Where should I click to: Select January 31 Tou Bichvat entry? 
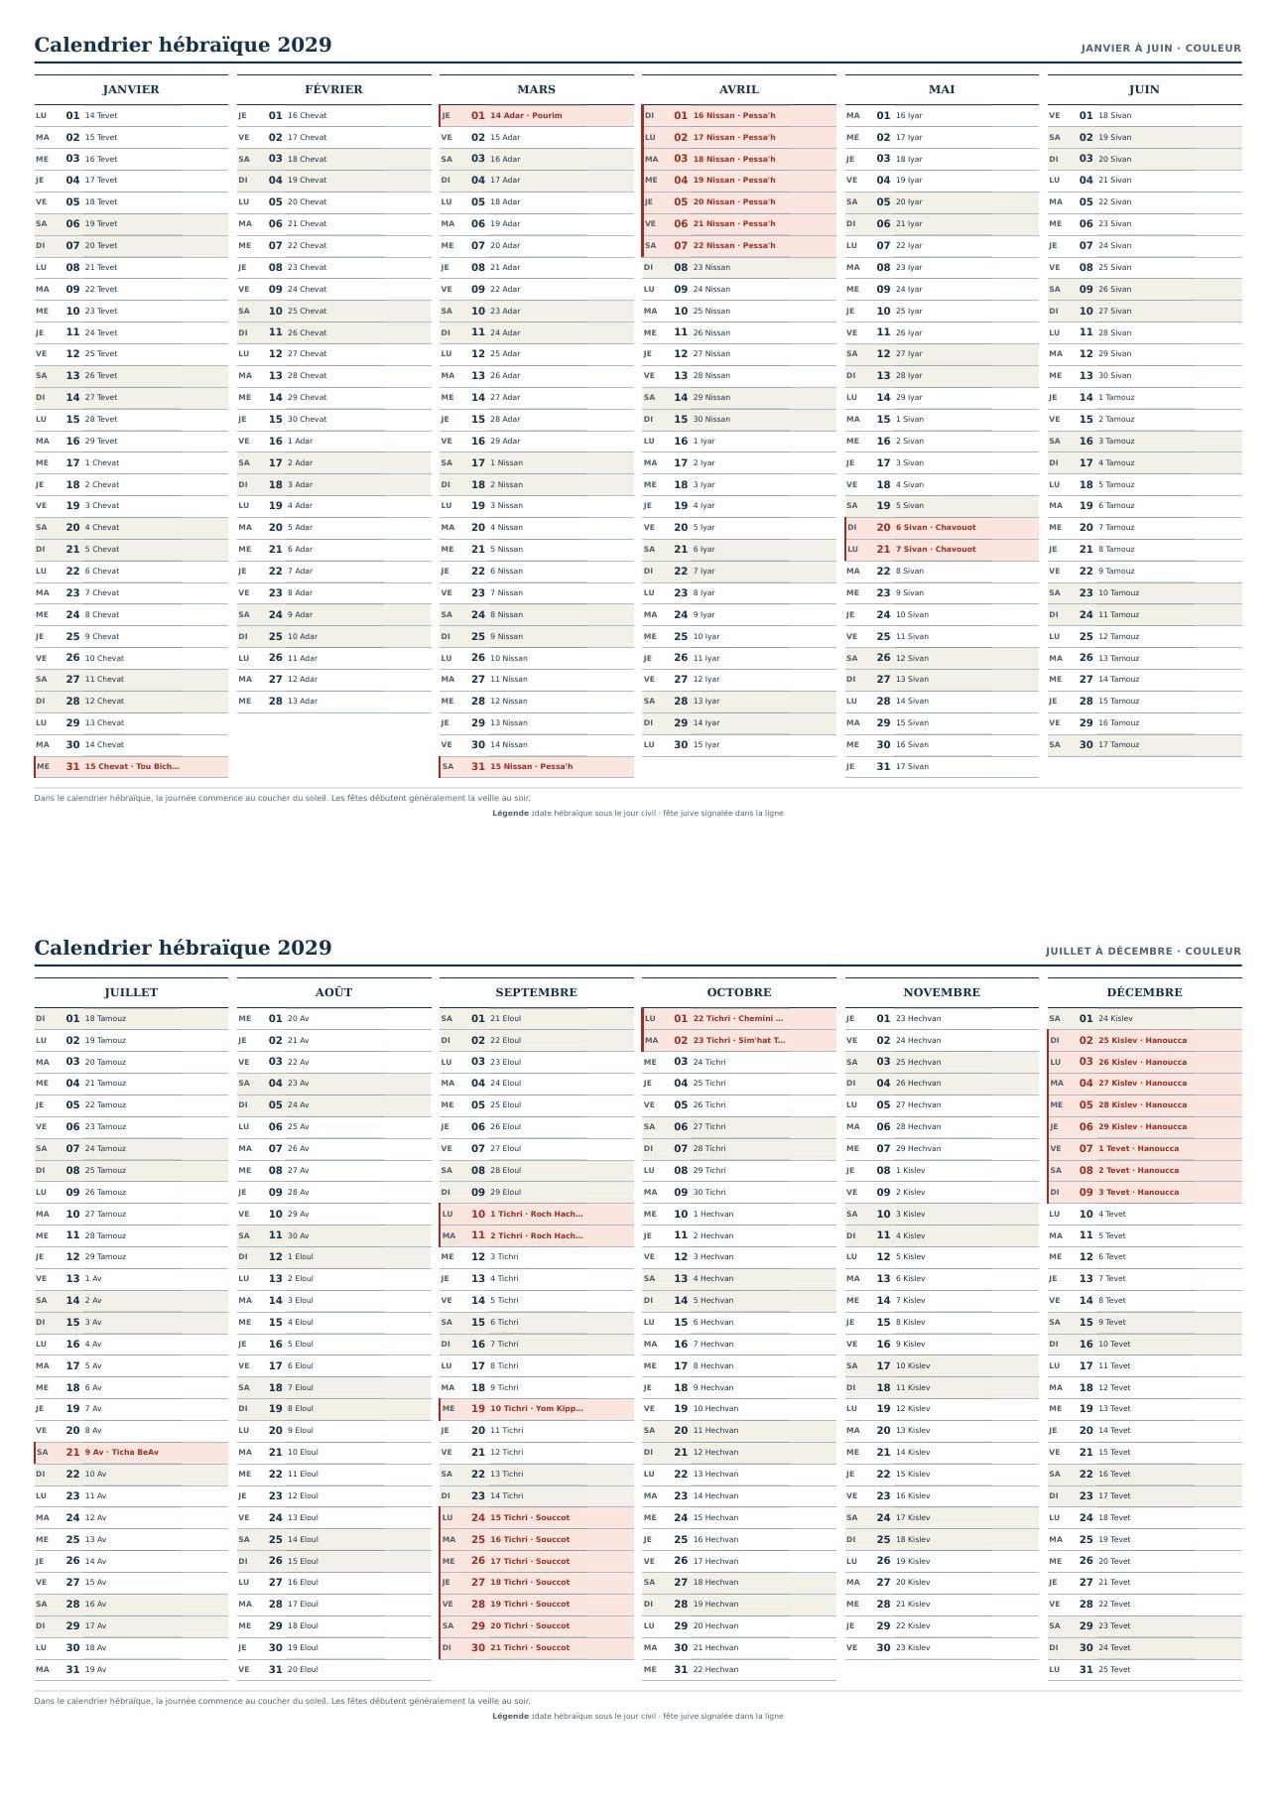[131, 767]
